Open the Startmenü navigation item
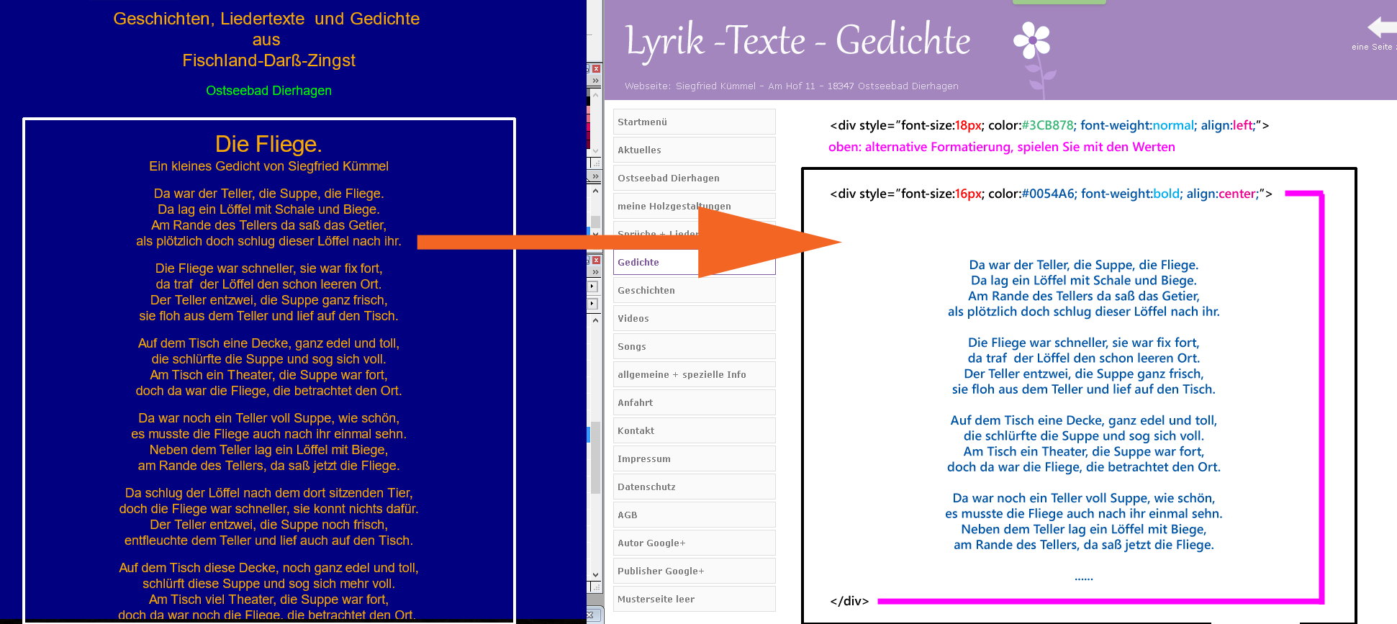 [x=694, y=122]
